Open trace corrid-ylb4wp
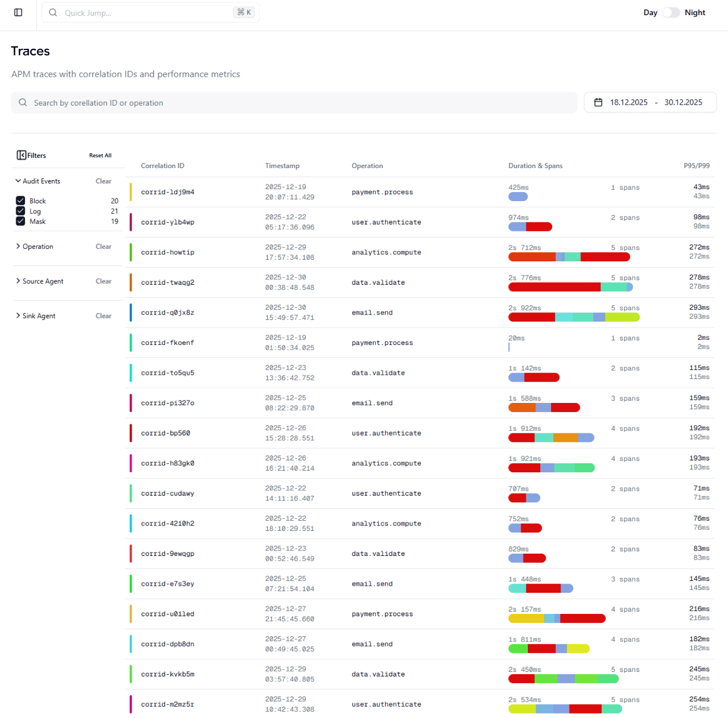Viewport: 728px width, 718px height. click(x=168, y=222)
